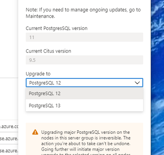Image resolution: width=164 pixels, height=155 pixels.
Task: Click the note about managing ongoing updates
Action: pos(83,13)
